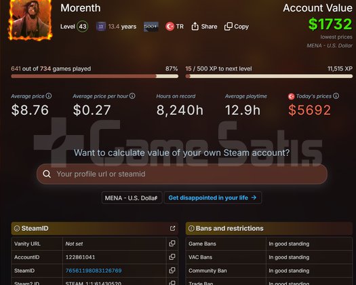Copy the Steam2 ID value

(172, 283)
